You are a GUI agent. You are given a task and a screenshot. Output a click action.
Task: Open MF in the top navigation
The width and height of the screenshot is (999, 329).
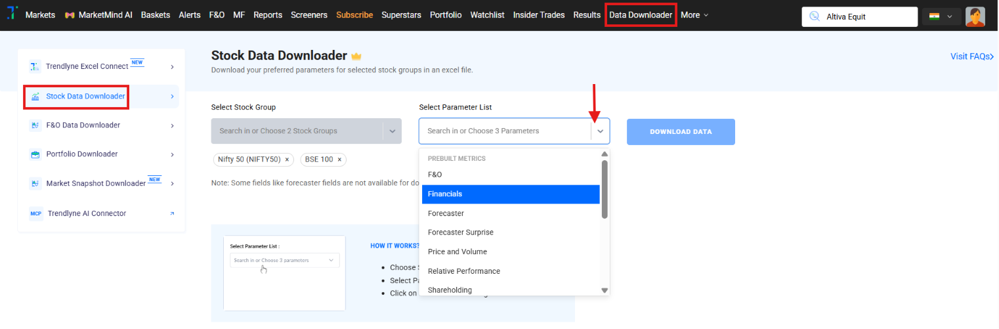pyautogui.click(x=239, y=14)
